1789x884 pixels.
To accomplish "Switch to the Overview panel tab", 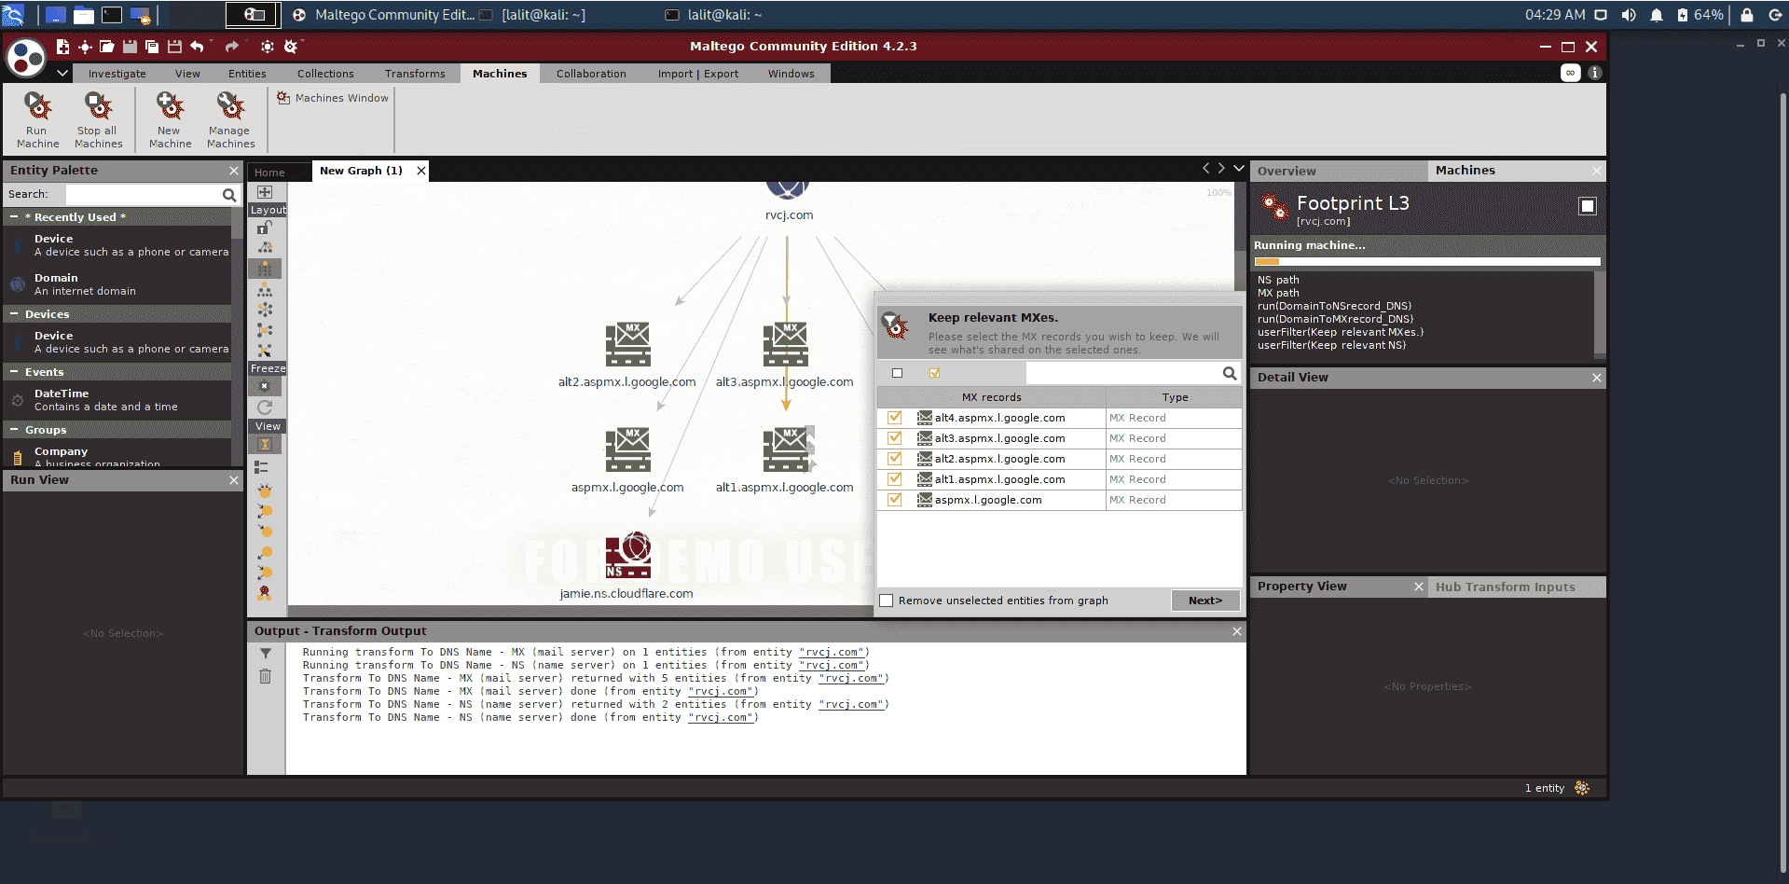I will (x=1338, y=171).
